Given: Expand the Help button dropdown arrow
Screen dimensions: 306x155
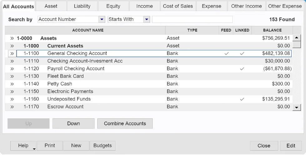Looking at the screenshot, I should pyautogui.click(x=34, y=149).
